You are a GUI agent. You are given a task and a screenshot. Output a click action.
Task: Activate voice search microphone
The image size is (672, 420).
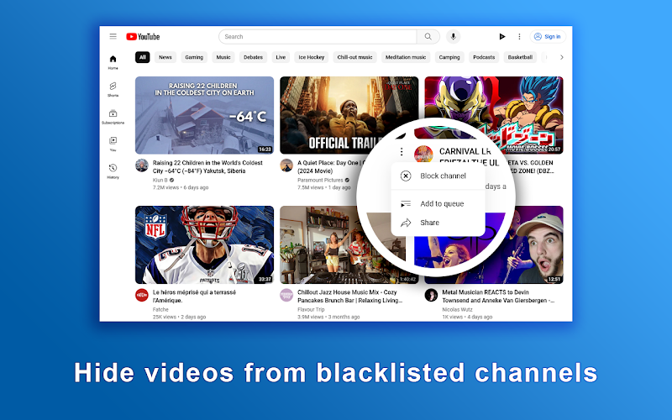click(453, 37)
